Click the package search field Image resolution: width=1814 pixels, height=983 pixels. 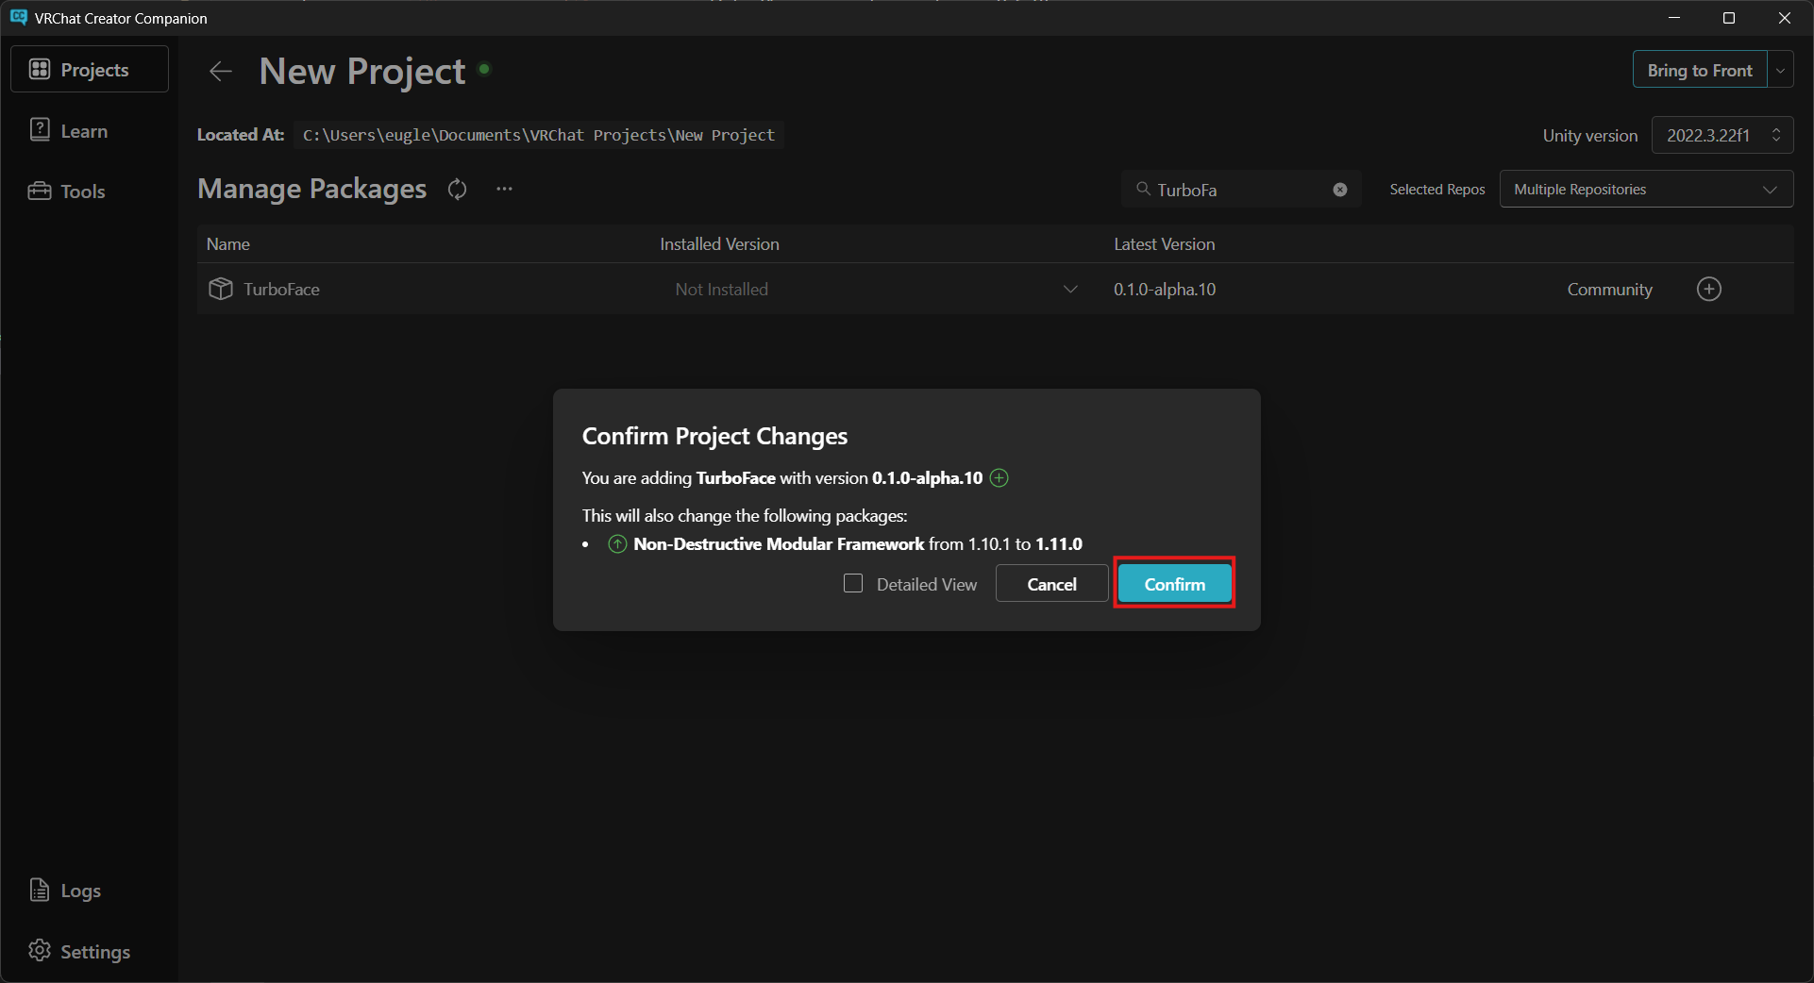(x=1241, y=190)
